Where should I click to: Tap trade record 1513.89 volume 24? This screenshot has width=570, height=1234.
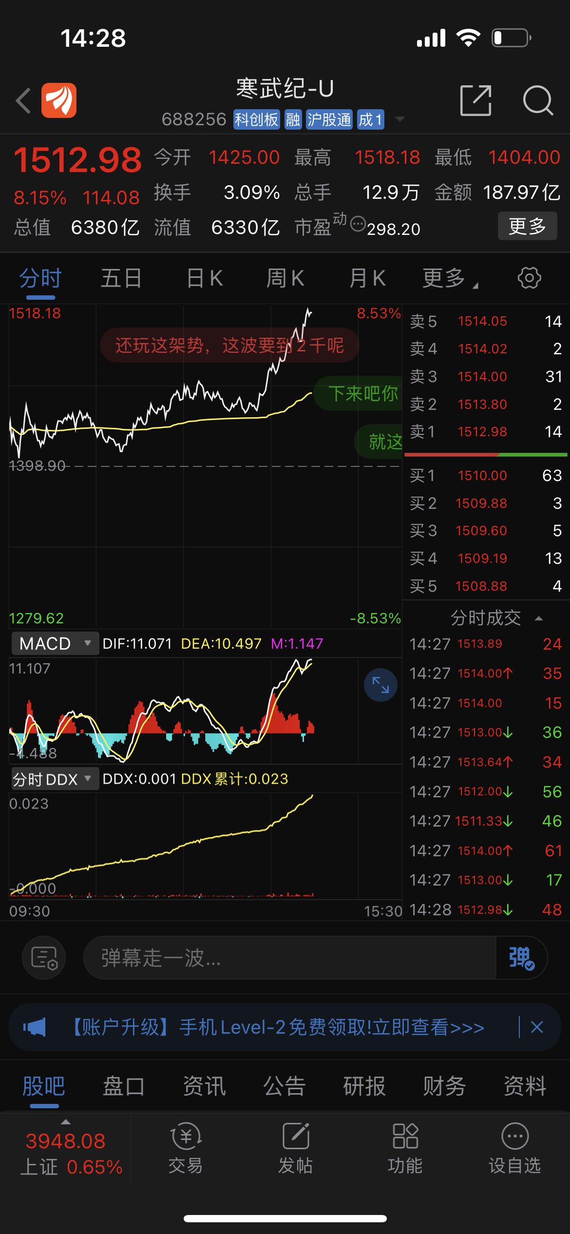(x=486, y=644)
